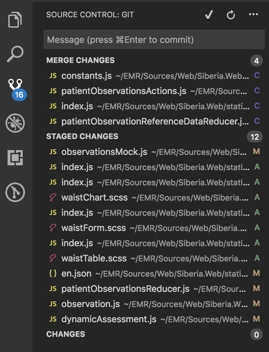The height and width of the screenshot is (352, 269).
Task: Refresh the Git repository state
Action: point(231,15)
